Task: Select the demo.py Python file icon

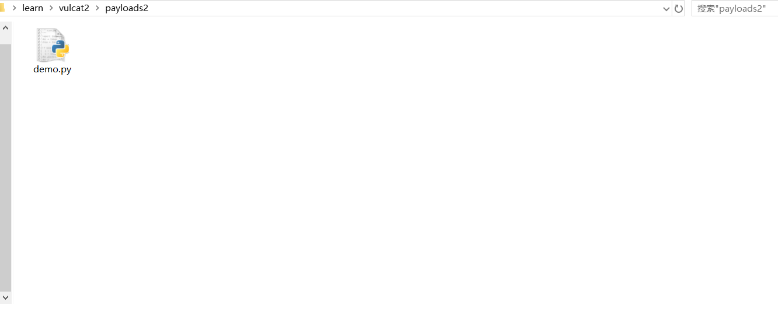Action: pos(52,45)
